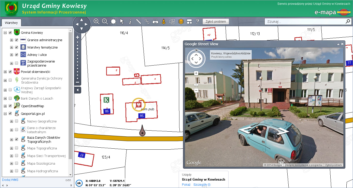Pan the map left with arrow
This screenshot has height=188, width=353.
[x=76, y=24]
